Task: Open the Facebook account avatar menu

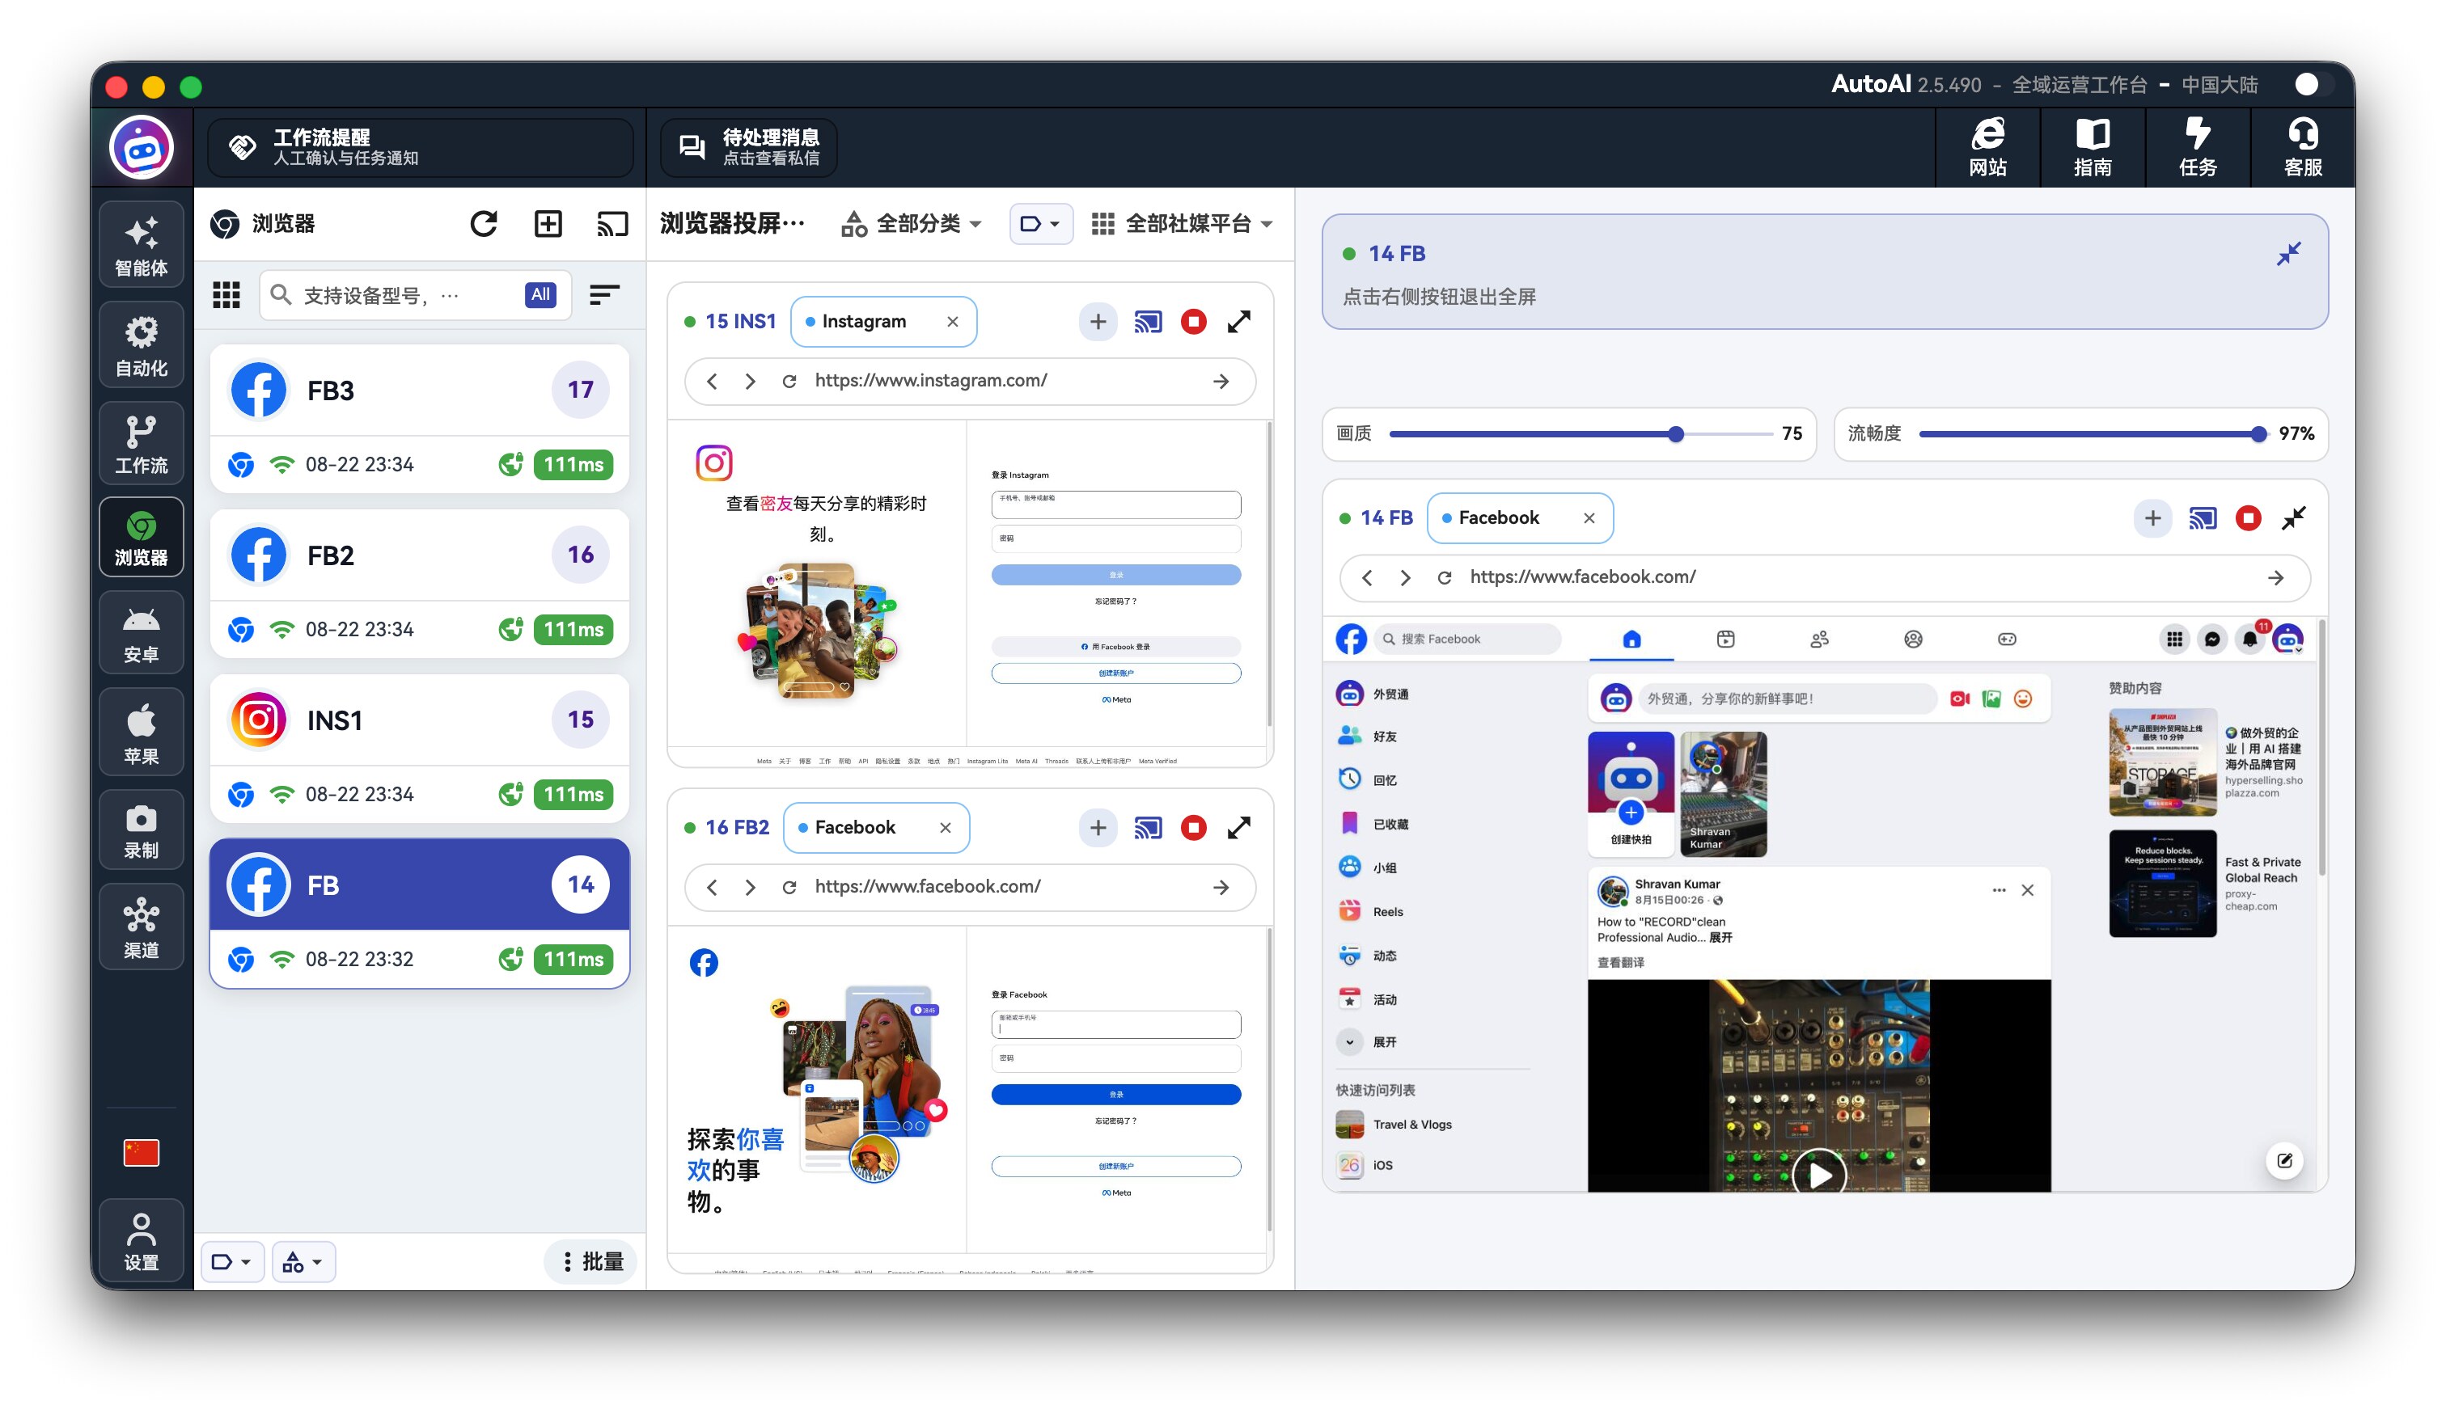Action: [2288, 640]
